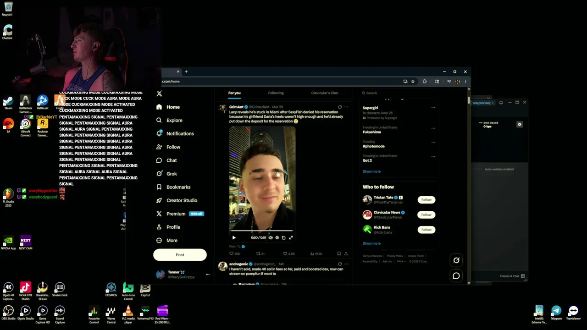Bookmark this page with star icon
Image resolution: width=587 pixels, height=330 pixels.
pos(413,82)
